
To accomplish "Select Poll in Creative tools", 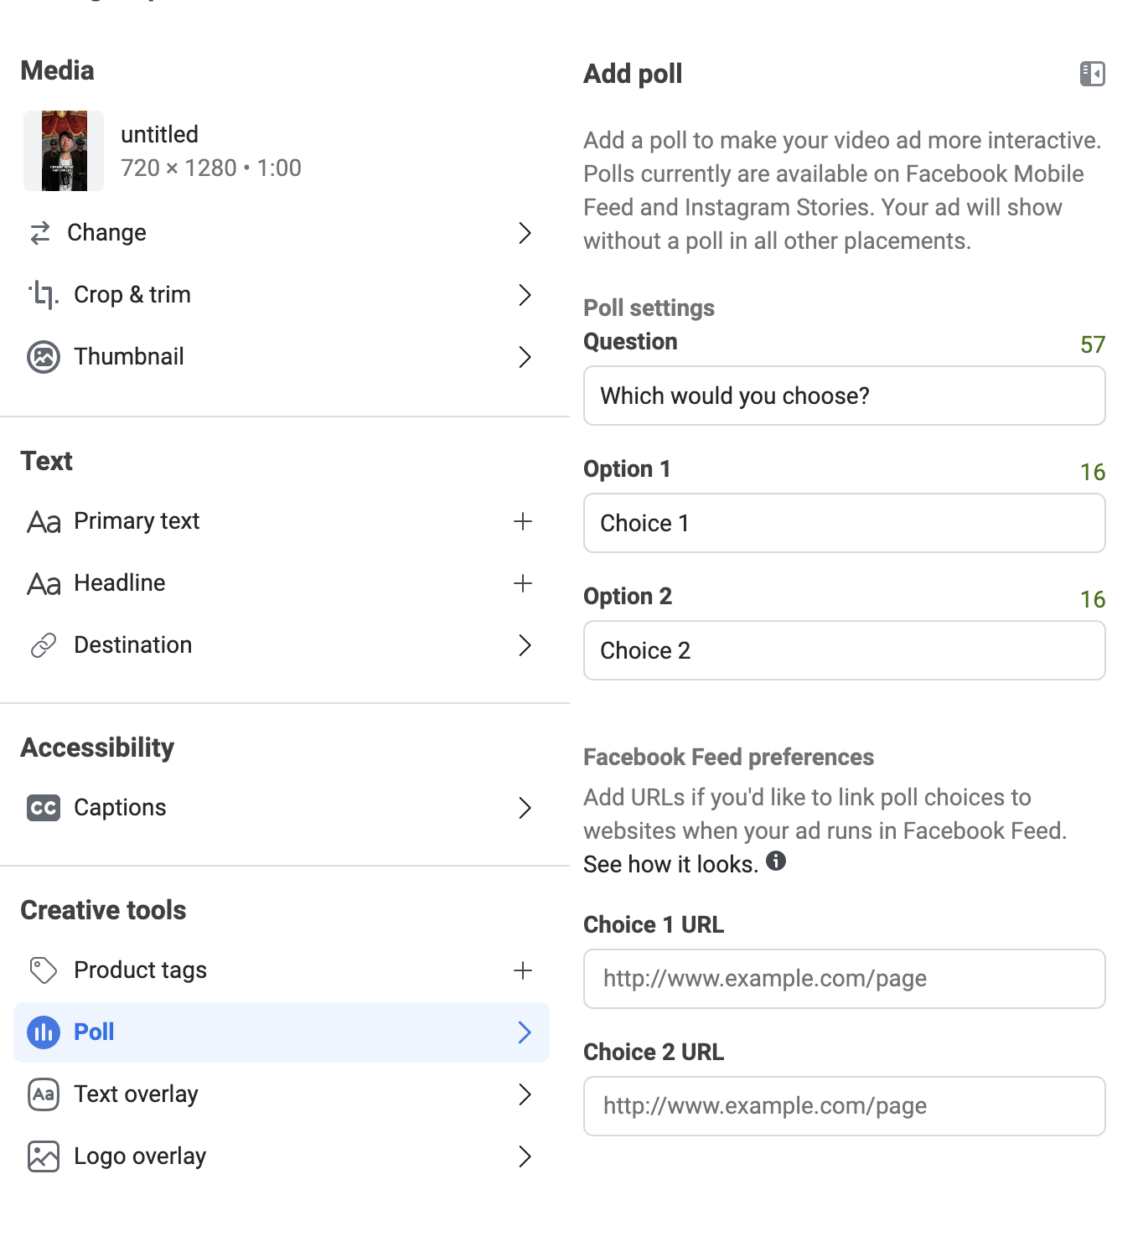I will pyautogui.click(x=95, y=1032).
